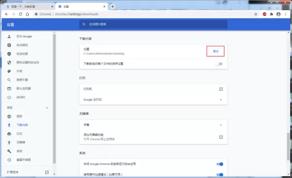Close the 设置 tab
The width and height of the screenshot is (292, 178).
[104, 6]
